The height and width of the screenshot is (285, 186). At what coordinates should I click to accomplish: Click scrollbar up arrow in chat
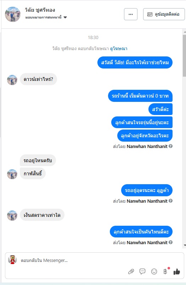point(185,32)
